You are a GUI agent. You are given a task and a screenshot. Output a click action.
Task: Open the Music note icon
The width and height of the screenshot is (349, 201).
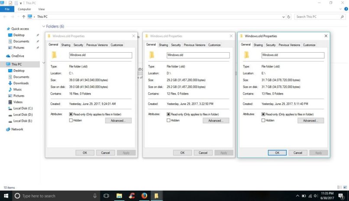[x=10, y=89]
